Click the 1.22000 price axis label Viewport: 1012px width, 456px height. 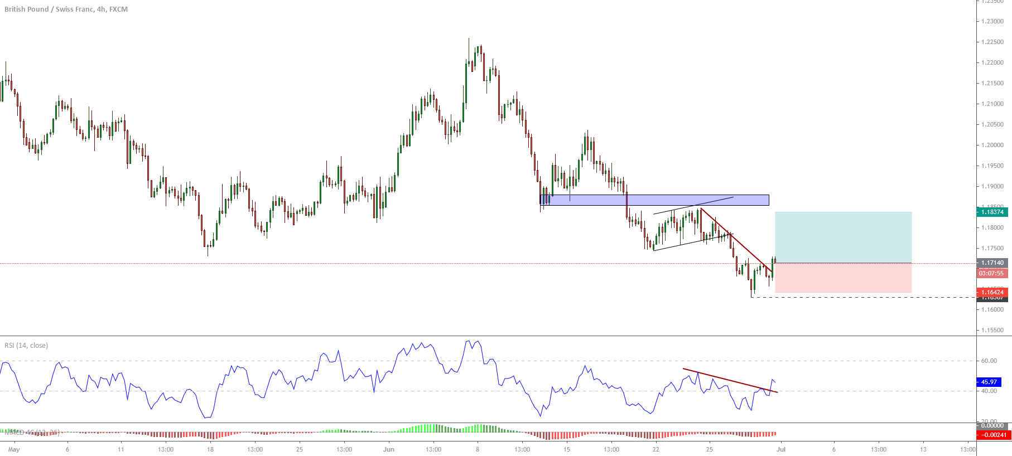coord(992,62)
